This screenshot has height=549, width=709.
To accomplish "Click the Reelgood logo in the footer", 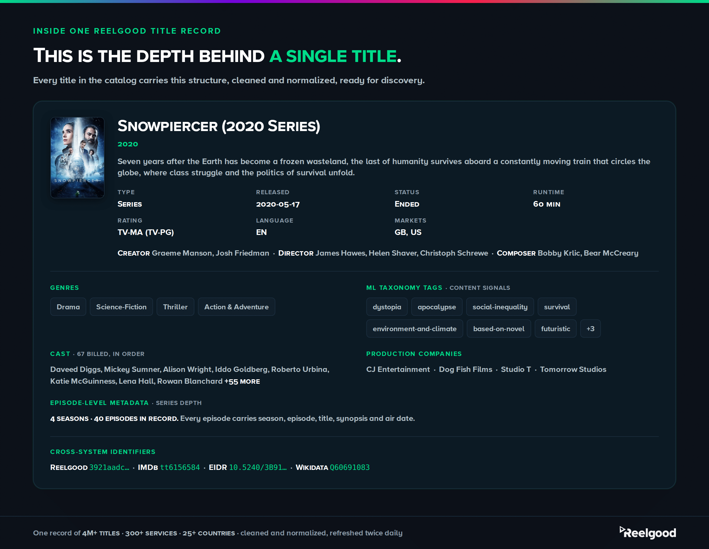I will click(648, 532).
